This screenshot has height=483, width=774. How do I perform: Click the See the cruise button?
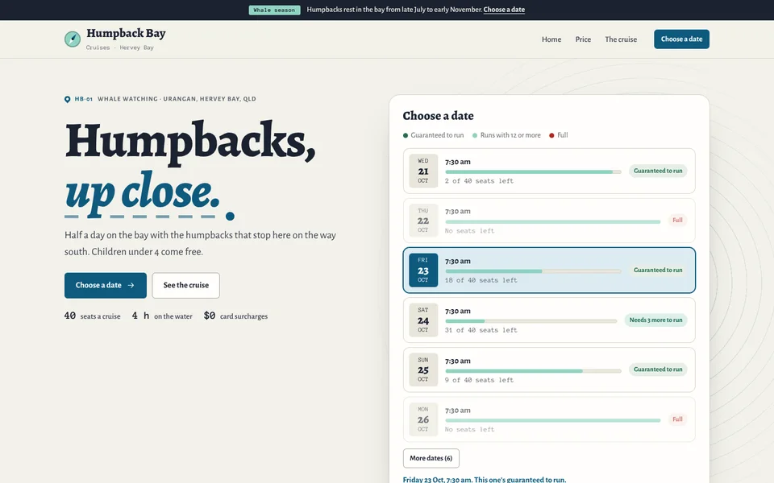(186, 285)
